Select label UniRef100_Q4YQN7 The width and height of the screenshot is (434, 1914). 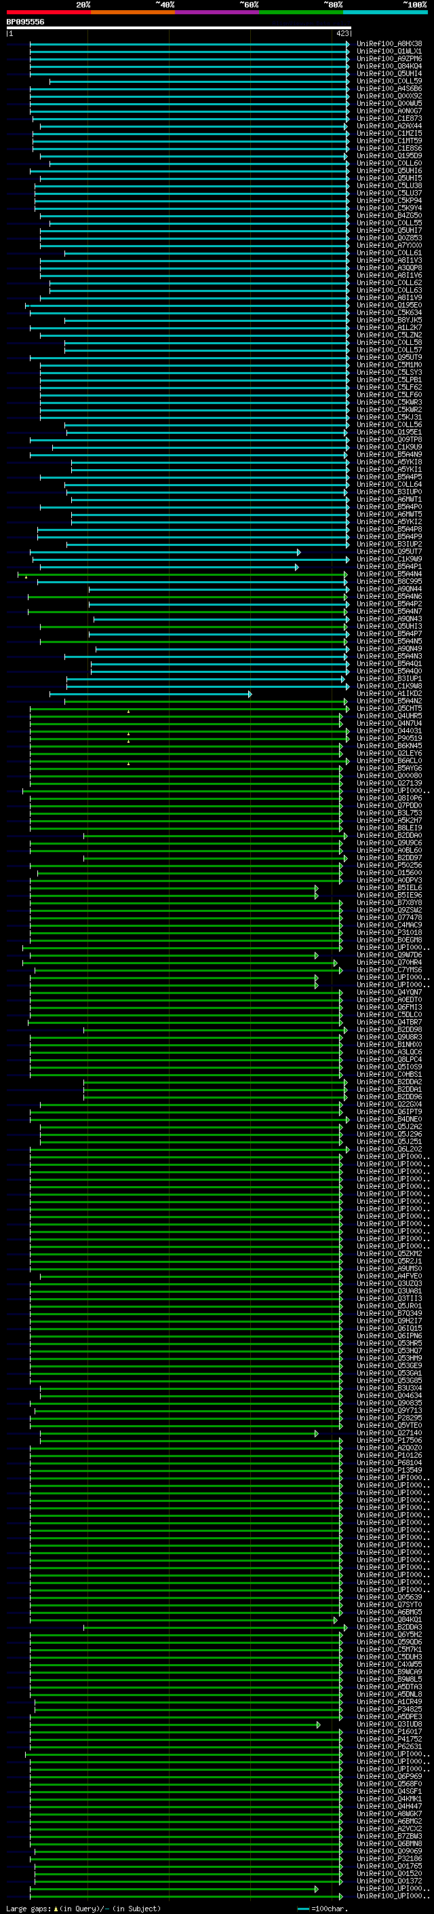tap(389, 993)
